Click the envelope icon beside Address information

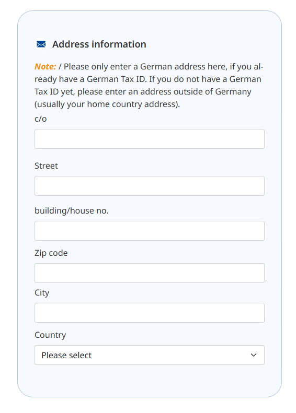(x=41, y=44)
